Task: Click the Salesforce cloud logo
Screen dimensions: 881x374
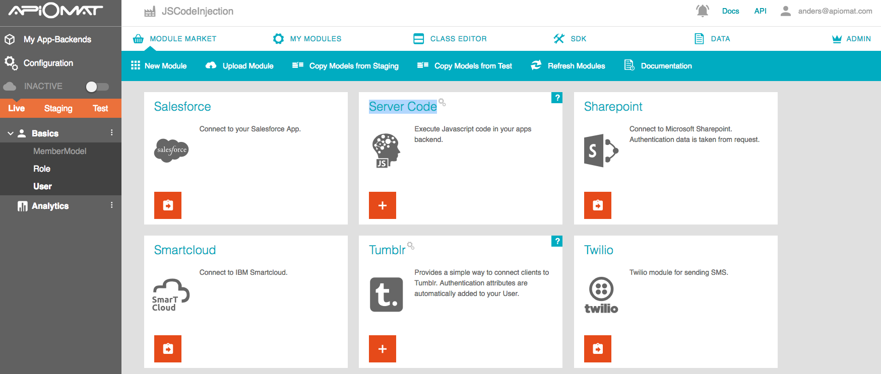Action: [171, 150]
